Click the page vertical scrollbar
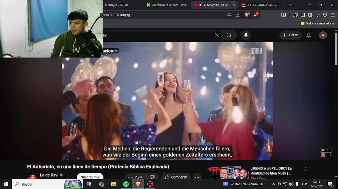This screenshot has height=189, width=338. (336, 49)
